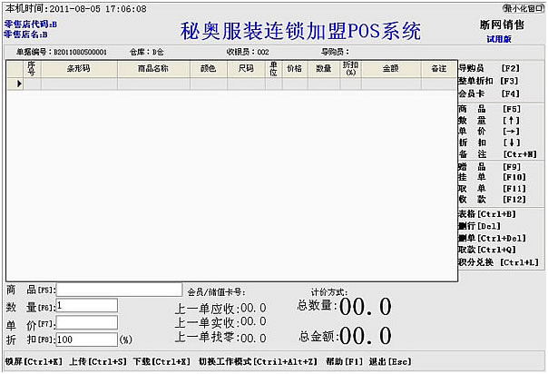Click into the unit price field 单价 [F7]

pos(86,322)
